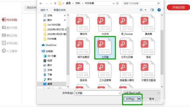Open the 组织 menu

[x=44, y=10]
